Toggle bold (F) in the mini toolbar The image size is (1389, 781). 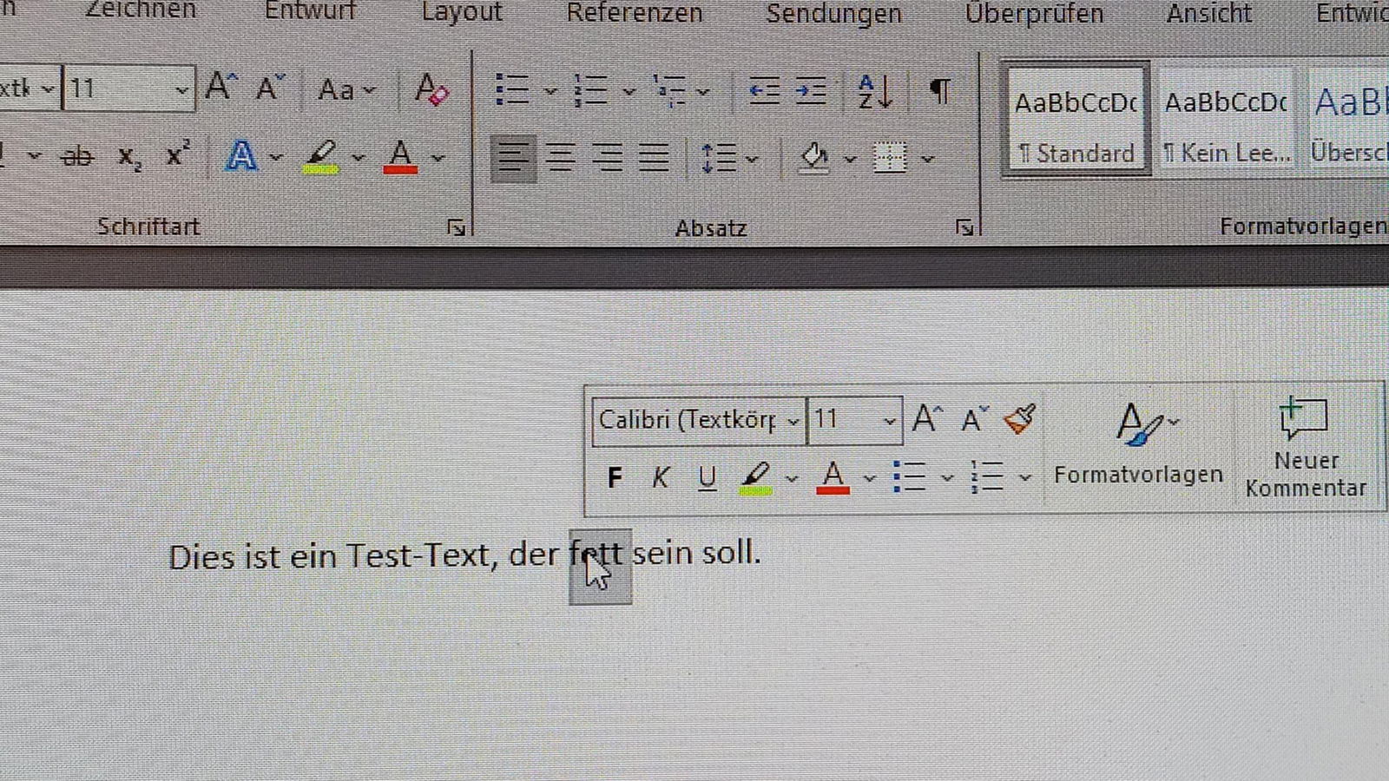(615, 477)
